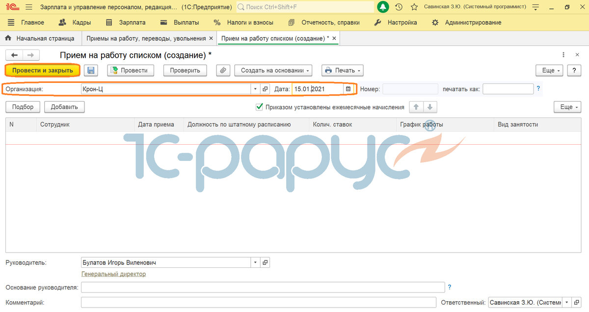Open Администрирование section

pos(466,23)
